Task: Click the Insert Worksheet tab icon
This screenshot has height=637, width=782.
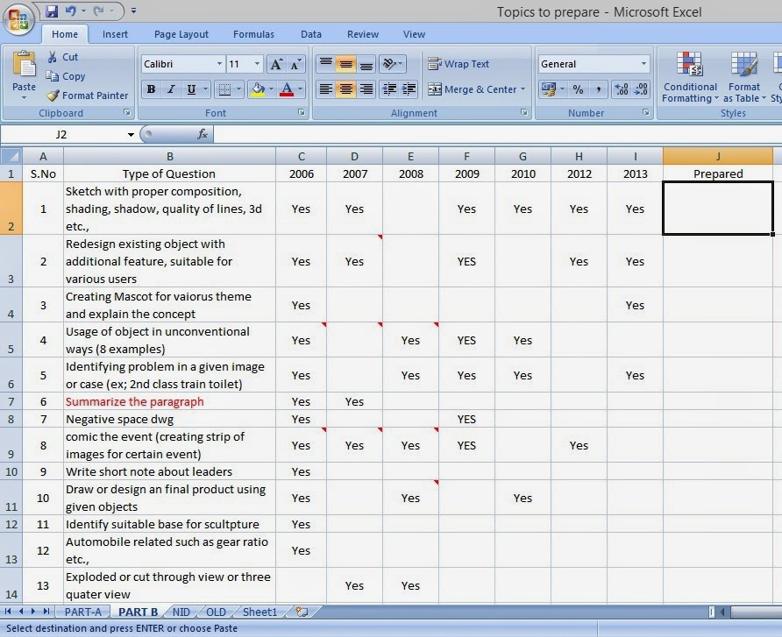Action: [x=302, y=612]
